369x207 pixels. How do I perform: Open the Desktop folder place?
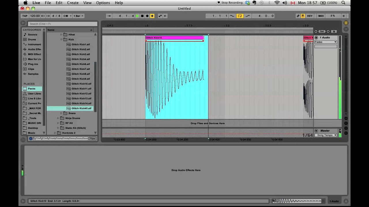tap(32, 128)
